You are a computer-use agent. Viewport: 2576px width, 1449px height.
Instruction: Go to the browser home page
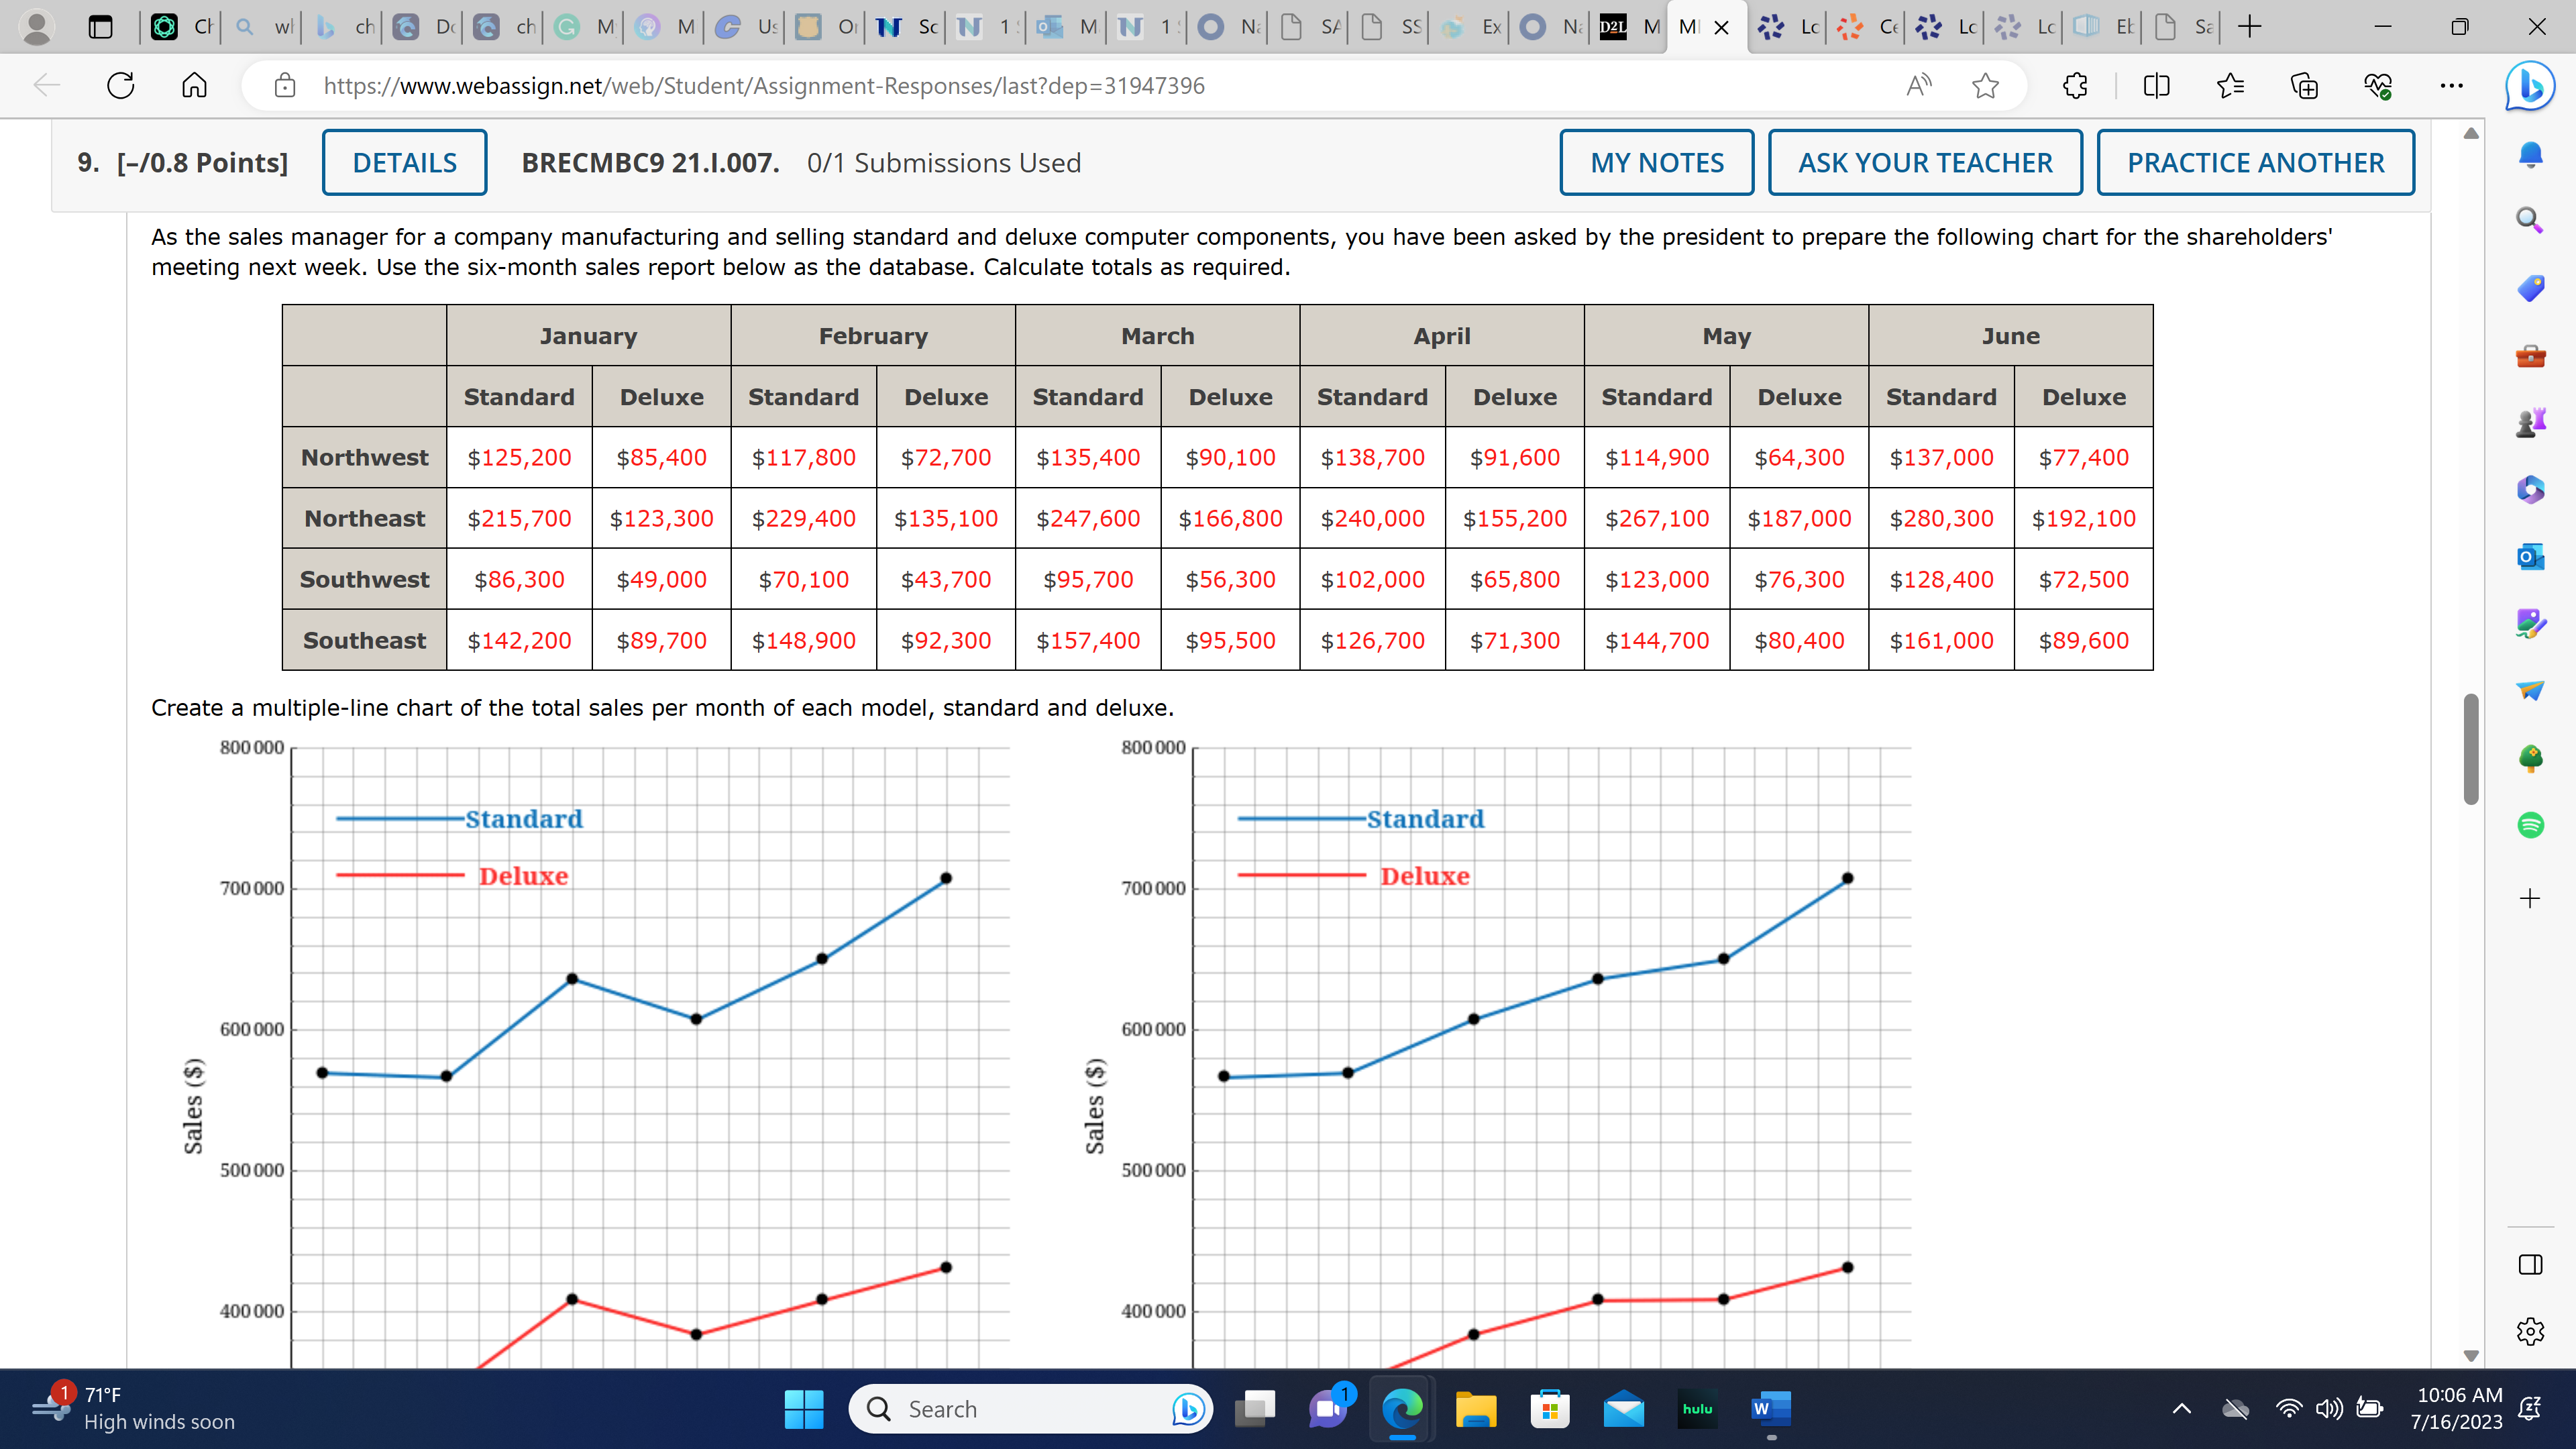[x=194, y=86]
